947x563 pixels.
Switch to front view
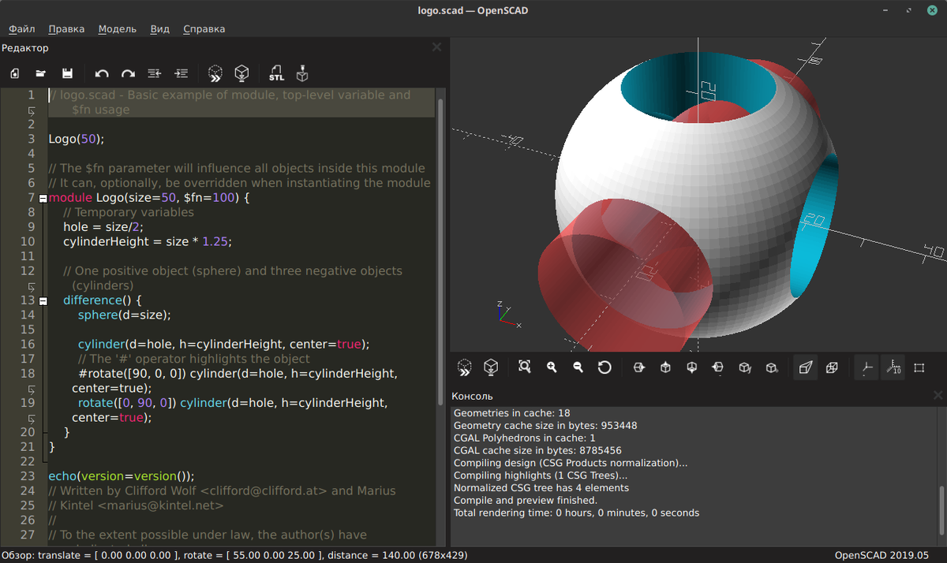click(745, 367)
